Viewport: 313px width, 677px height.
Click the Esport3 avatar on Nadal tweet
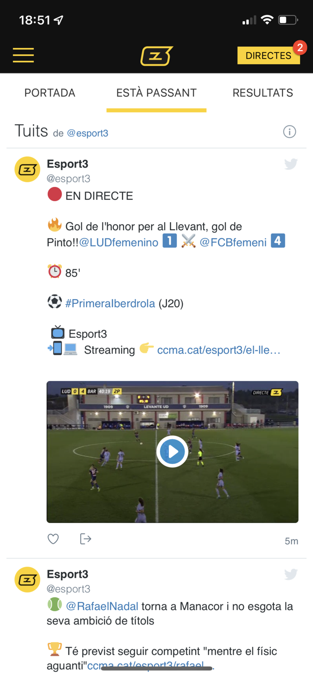tap(28, 580)
